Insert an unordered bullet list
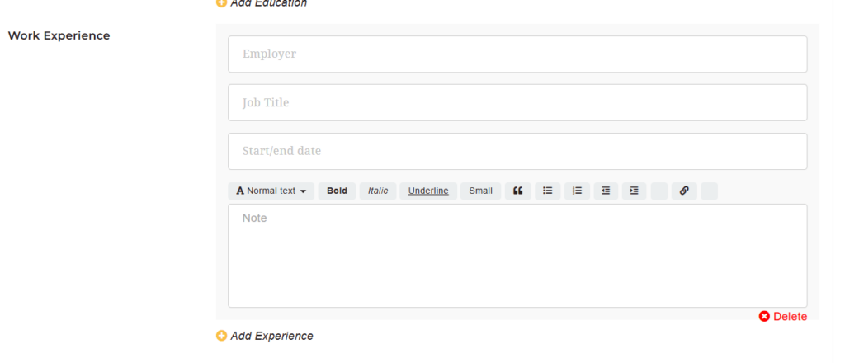Image resolution: width=845 pixels, height=363 pixels. [547, 191]
